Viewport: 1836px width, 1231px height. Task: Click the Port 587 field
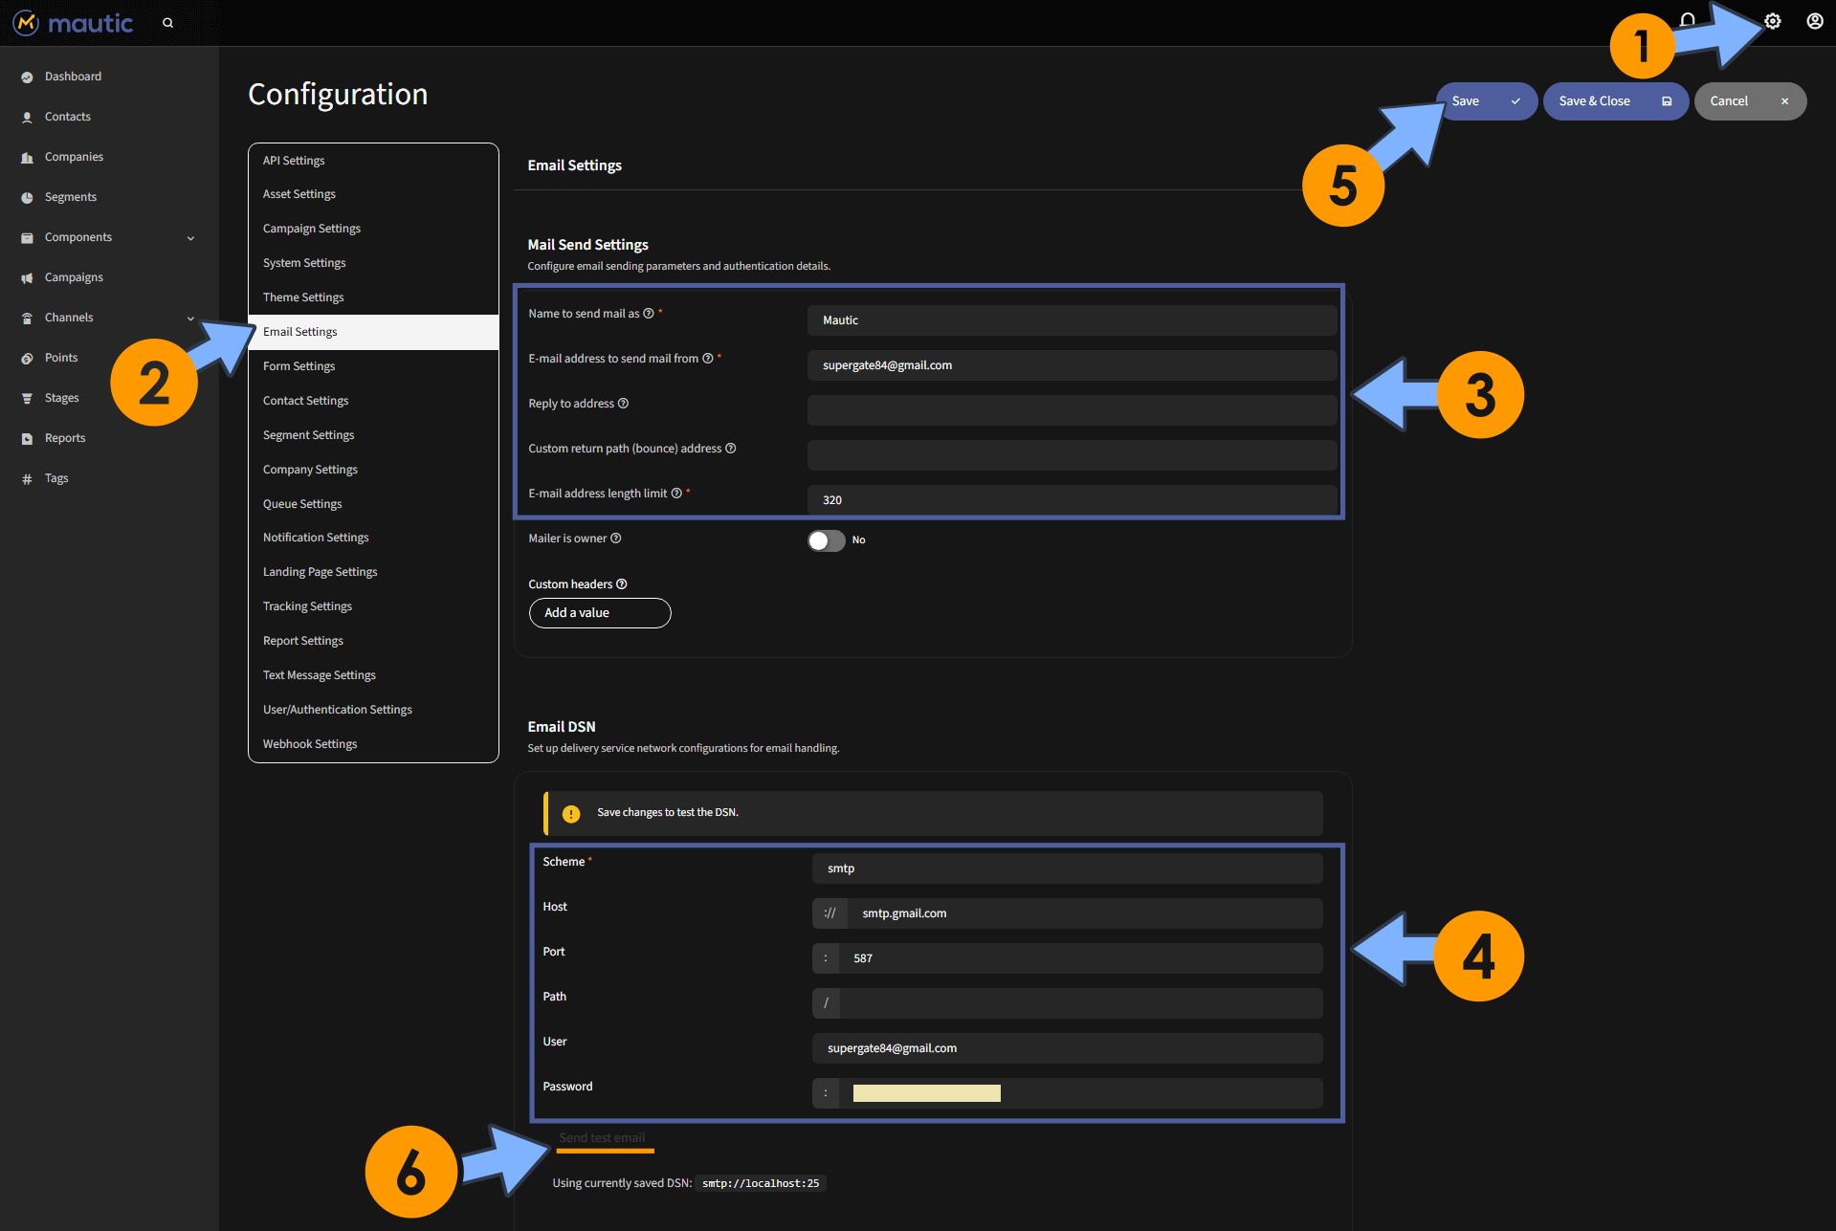(1081, 958)
